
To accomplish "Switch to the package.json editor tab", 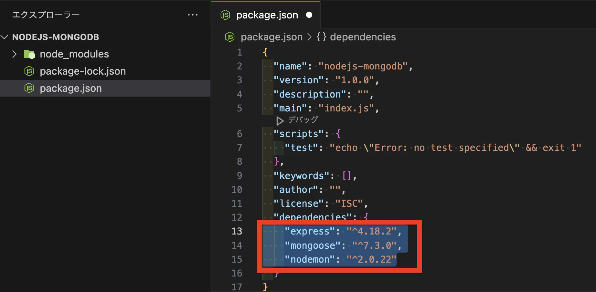I will (x=266, y=15).
